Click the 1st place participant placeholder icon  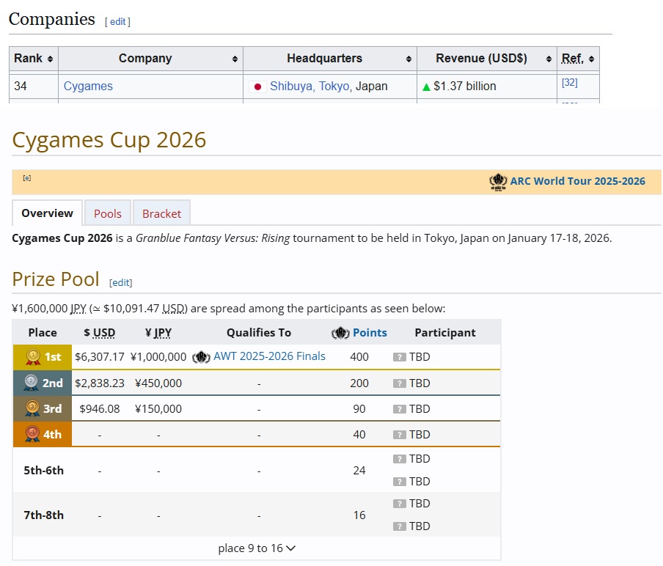click(x=400, y=357)
